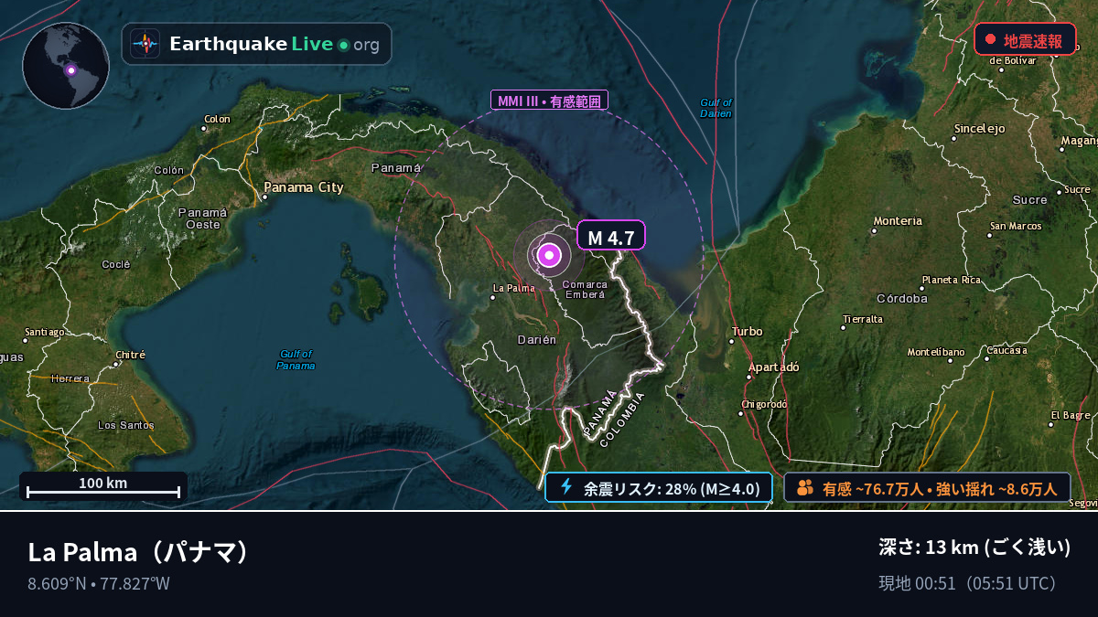The height and width of the screenshot is (617, 1098).
Task: Click the Sincelejo city label
Action: [x=979, y=129]
